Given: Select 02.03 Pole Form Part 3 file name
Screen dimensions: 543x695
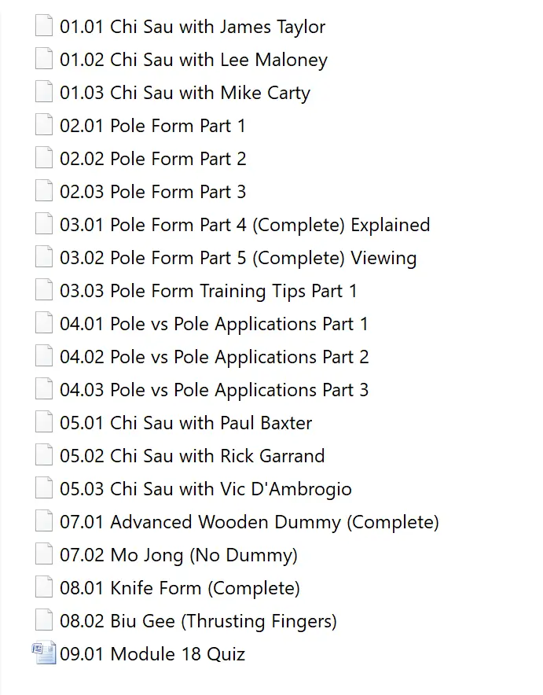Looking at the screenshot, I should 153,192.
